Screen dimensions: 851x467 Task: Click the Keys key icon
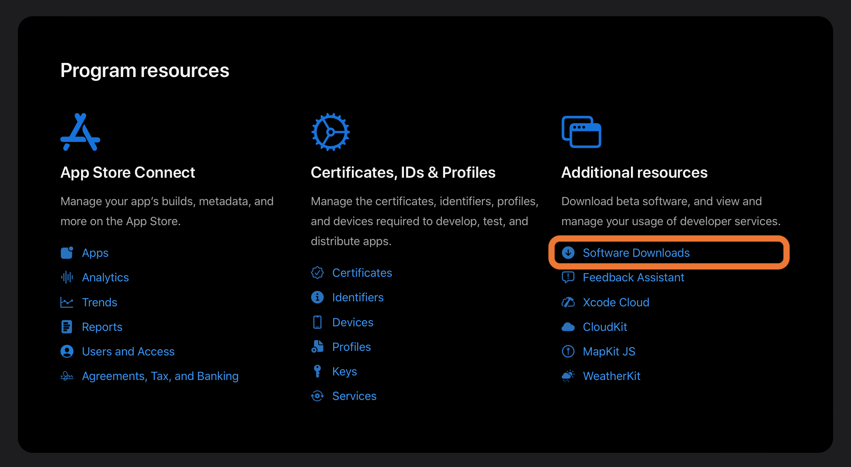[x=317, y=371]
